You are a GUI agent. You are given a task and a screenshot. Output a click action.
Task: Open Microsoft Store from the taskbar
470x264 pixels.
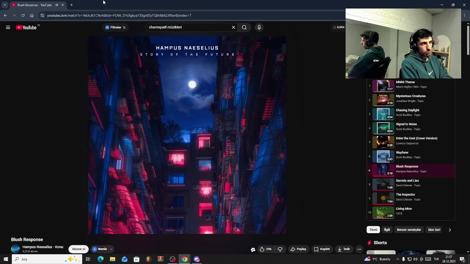137,259
